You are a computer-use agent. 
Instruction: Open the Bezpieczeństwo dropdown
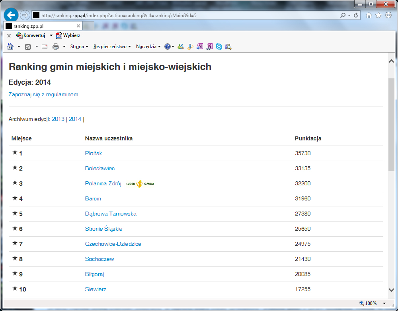[112, 47]
